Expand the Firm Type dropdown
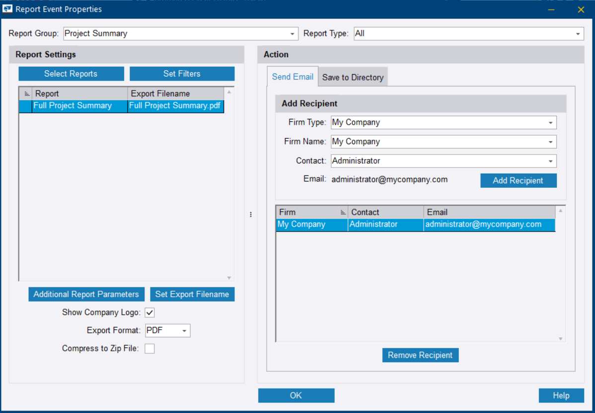 point(550,123)
